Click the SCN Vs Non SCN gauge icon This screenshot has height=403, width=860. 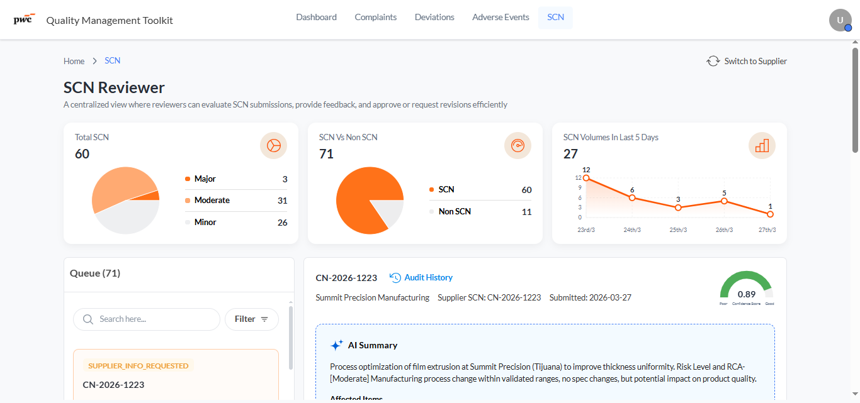[518, 146]
